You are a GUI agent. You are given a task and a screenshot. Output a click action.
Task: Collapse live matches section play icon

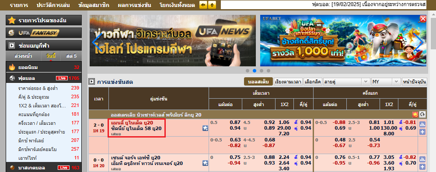click(91, 82)
